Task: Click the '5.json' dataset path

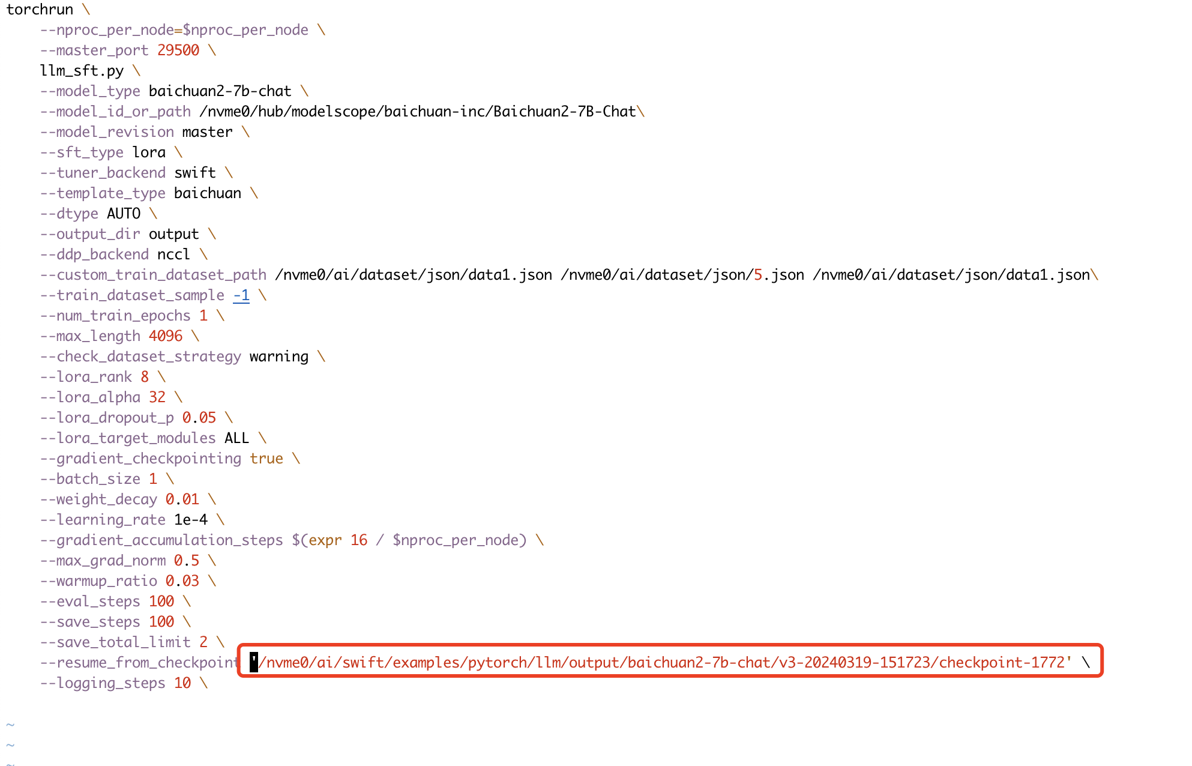Action: pyautogui.click(x=682, y=275)
